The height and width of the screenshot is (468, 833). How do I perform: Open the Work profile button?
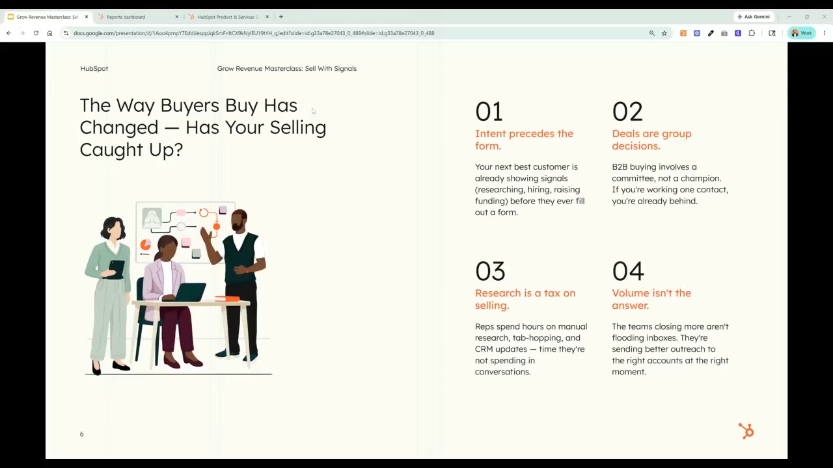[801, 33]
